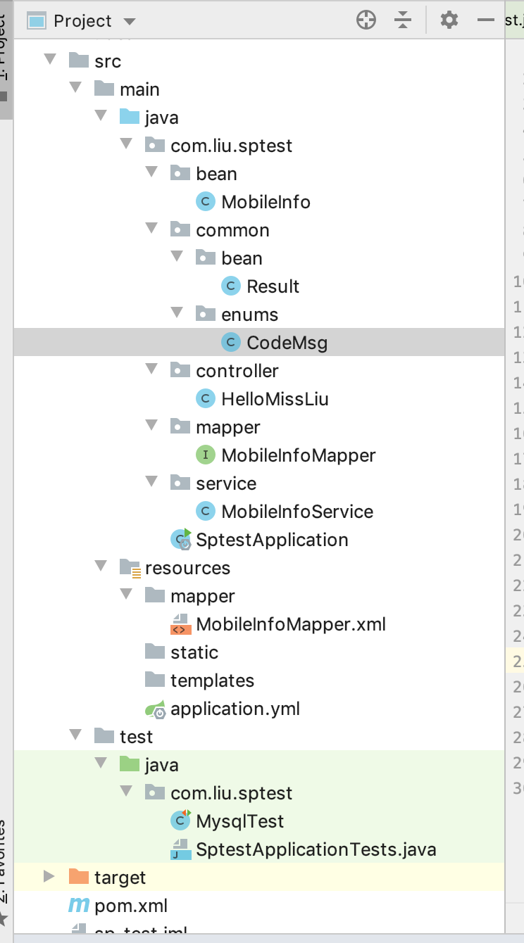
Task: Click the Collapse All icon in Project toolbar
Action: pyautogui.click(x=403, y=20)
